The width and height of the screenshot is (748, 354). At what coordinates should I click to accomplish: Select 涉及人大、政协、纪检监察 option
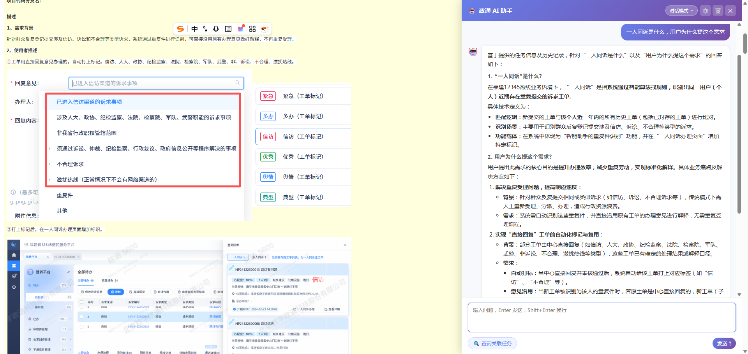click(143, 117)
